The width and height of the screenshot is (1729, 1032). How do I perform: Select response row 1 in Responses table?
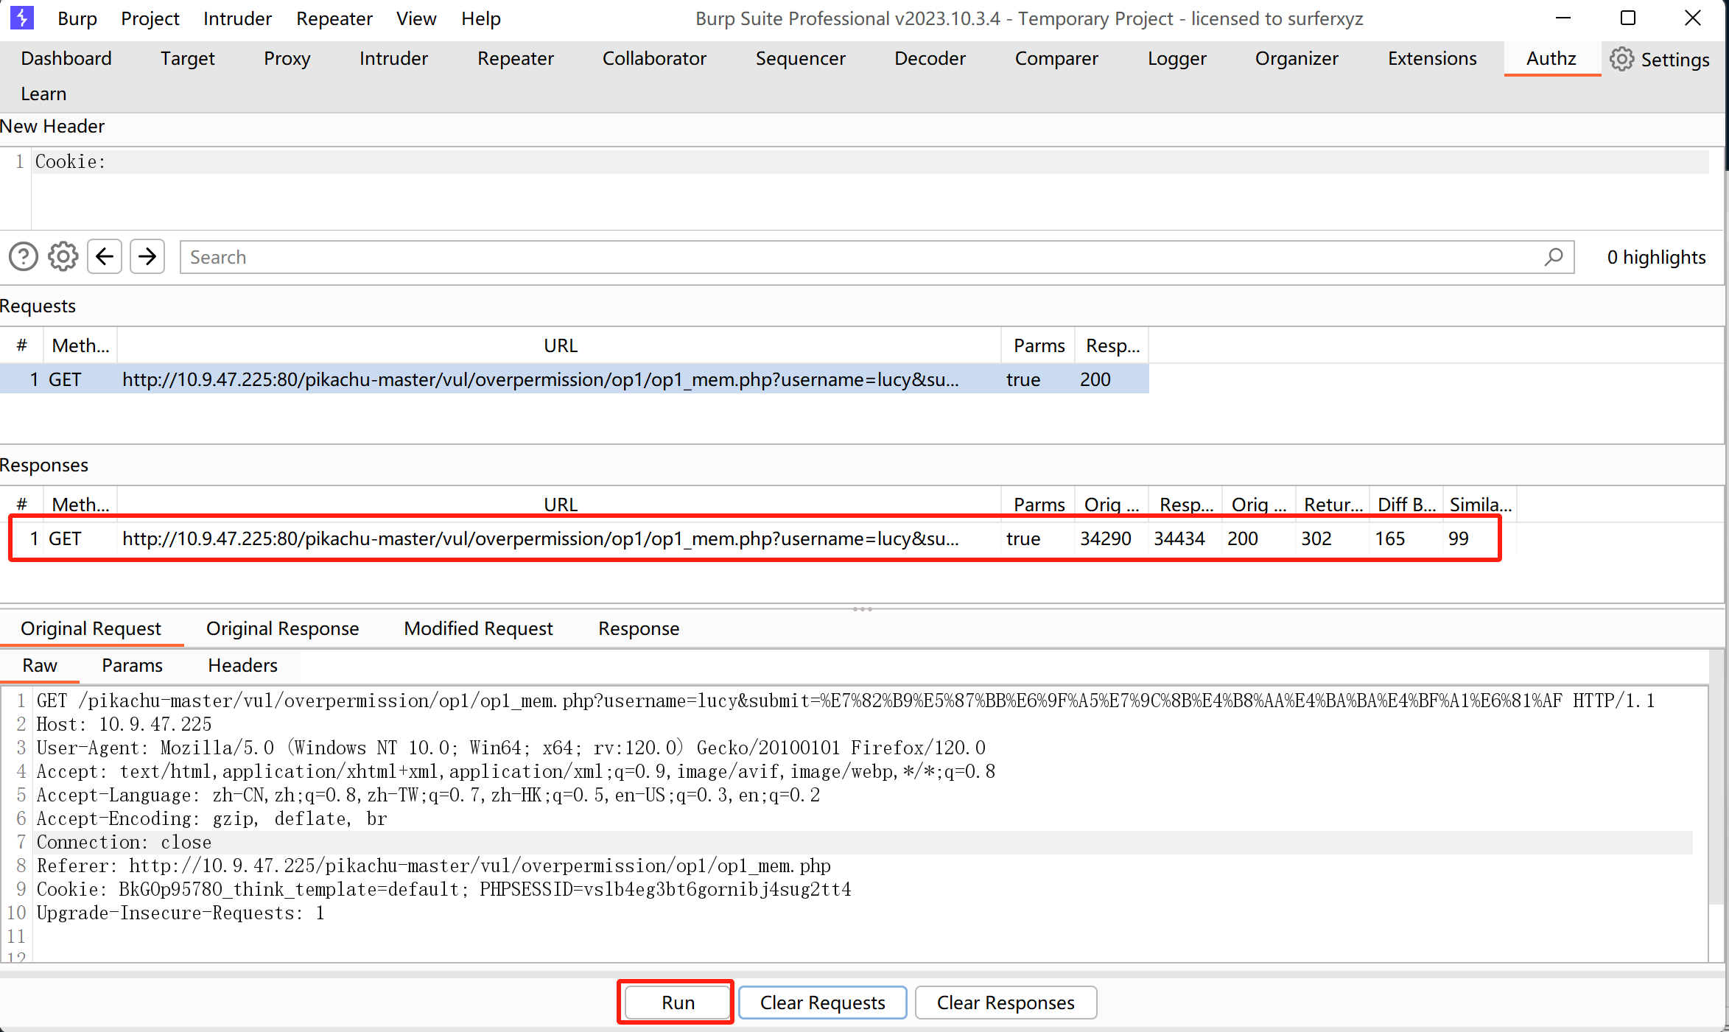757,538
